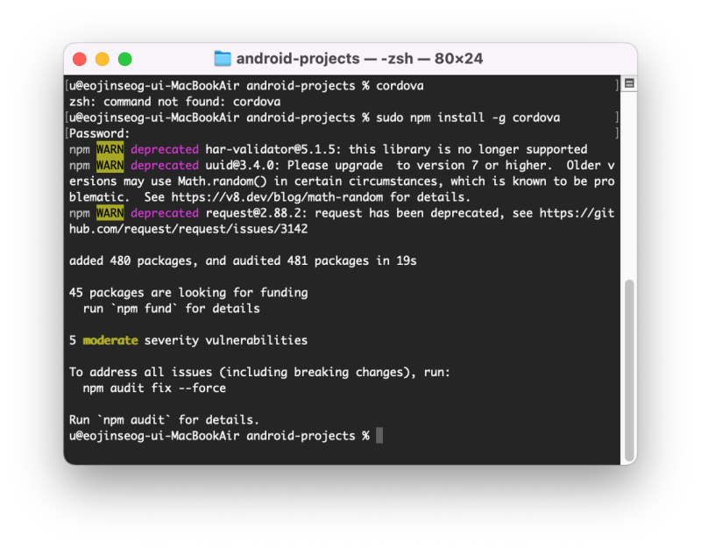The width and height of the screenshot is (701, 549).
Task: Click the hub.com/request/request/issues/3142 link text
Action: point(188,229)
